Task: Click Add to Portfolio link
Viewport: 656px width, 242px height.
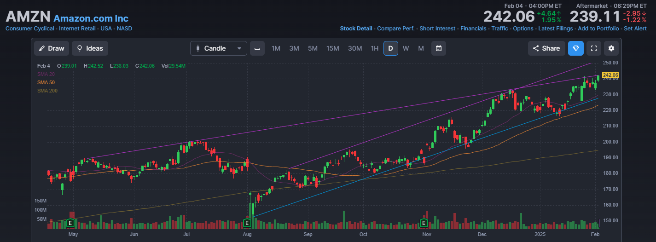Action: pos(598,29)
